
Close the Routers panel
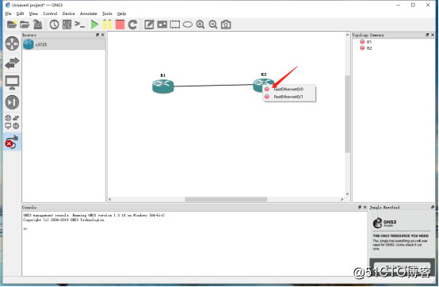[102, 35]
